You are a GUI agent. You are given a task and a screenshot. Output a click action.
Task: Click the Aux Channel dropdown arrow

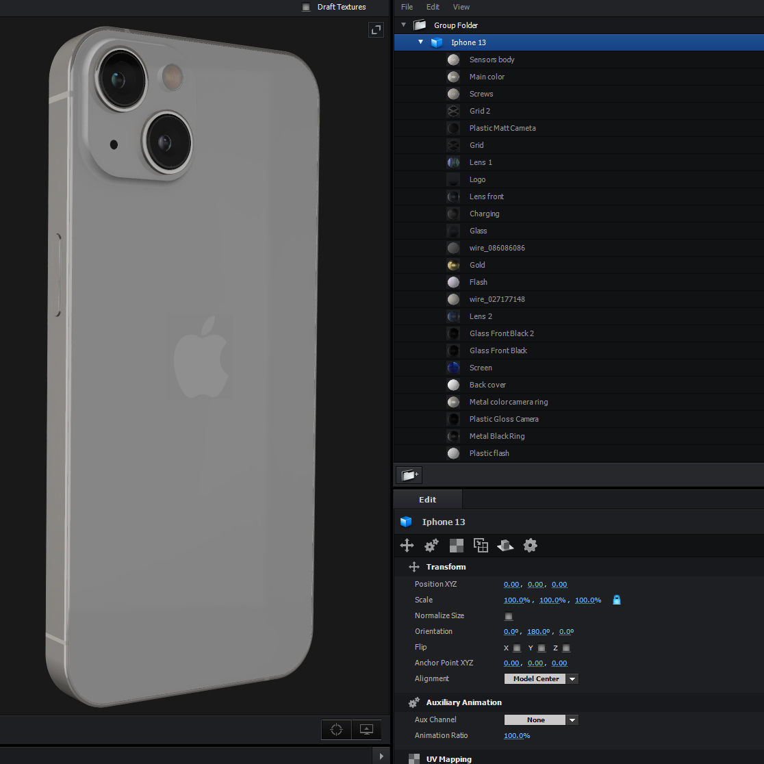572,720
